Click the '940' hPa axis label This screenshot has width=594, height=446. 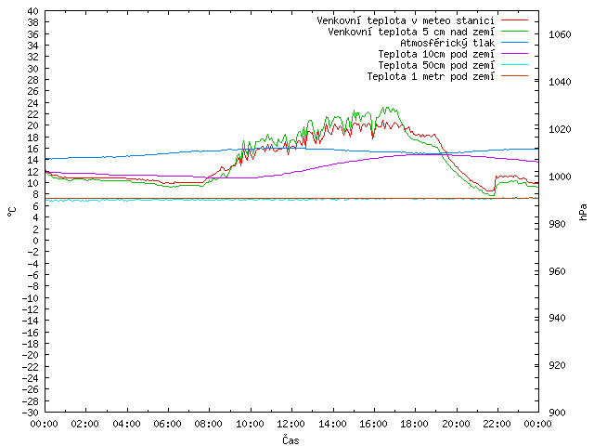[x=557, y=318]
